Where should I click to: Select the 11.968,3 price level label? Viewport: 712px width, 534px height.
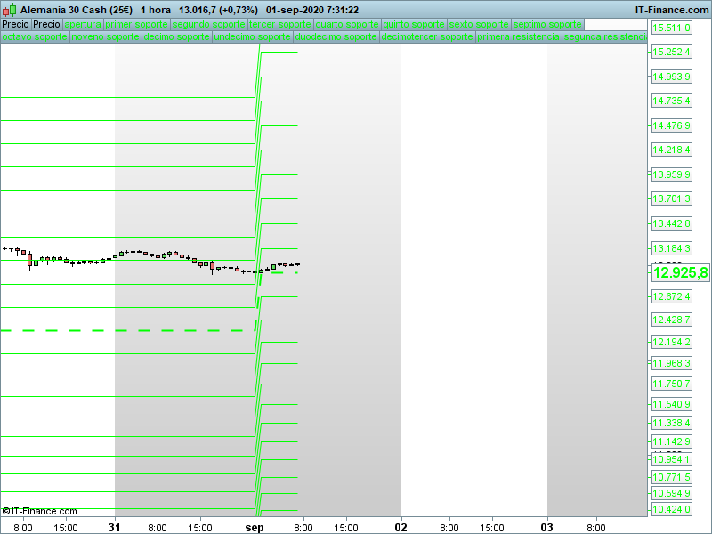[x=672, y=363]
